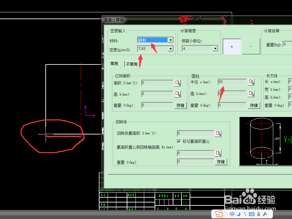Switch to 常用 tab
Screen dimensions: 292x219
coord(114,64)
